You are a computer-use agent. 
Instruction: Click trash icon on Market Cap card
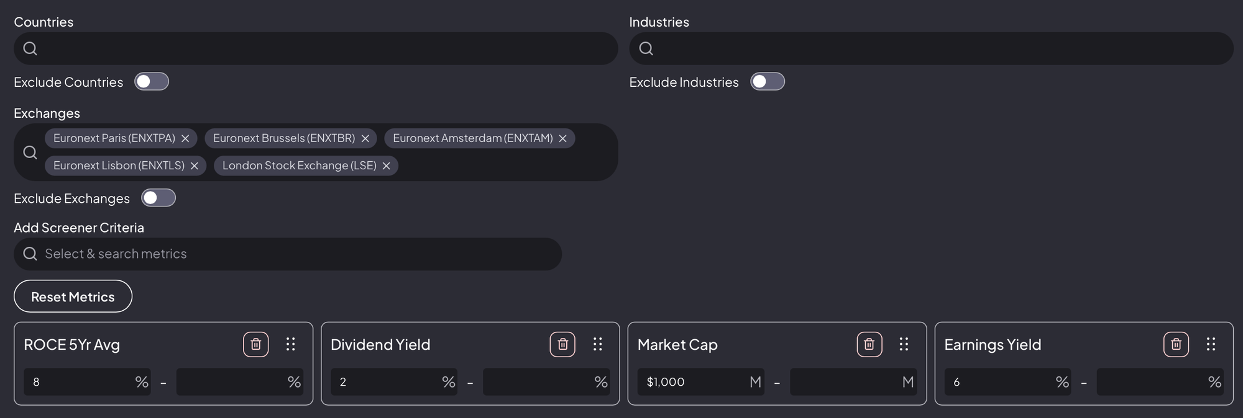tap(869, 344)
